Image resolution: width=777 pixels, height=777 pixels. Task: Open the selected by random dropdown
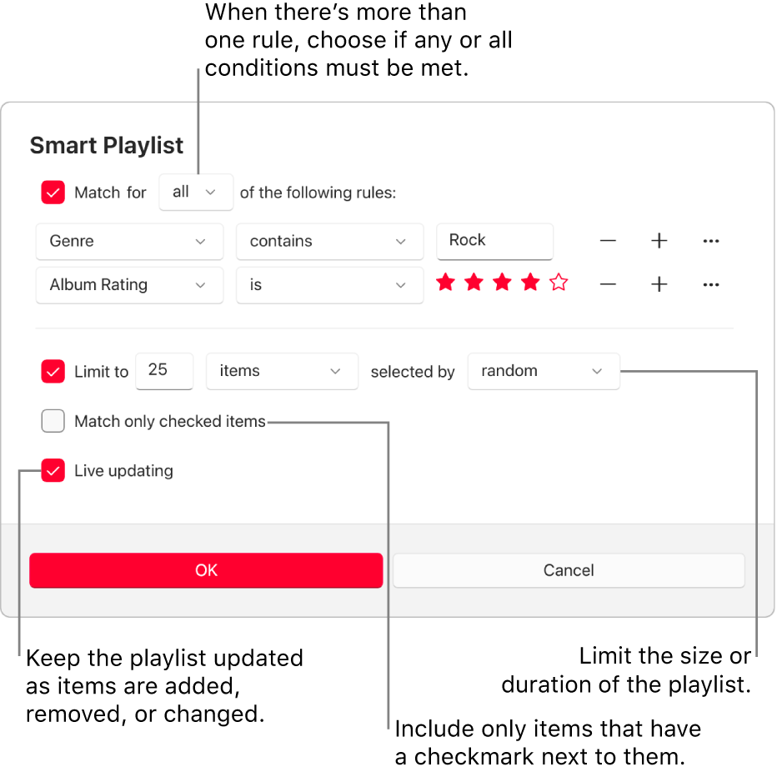[544, 372]
